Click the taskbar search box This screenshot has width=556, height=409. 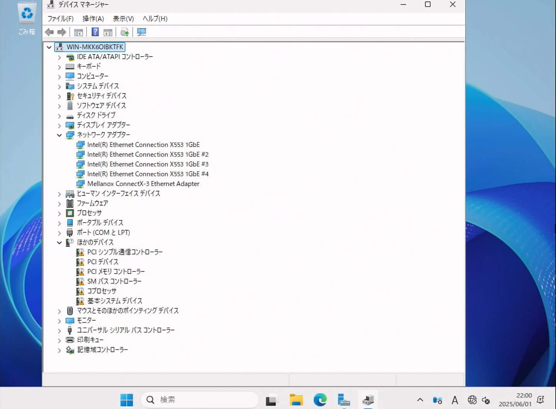point(199,400)
